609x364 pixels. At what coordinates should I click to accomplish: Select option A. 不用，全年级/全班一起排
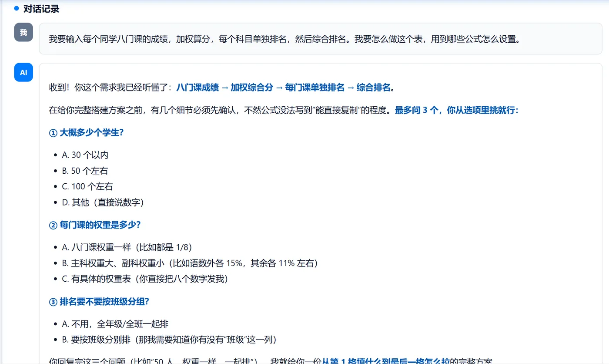coord(115,324)
